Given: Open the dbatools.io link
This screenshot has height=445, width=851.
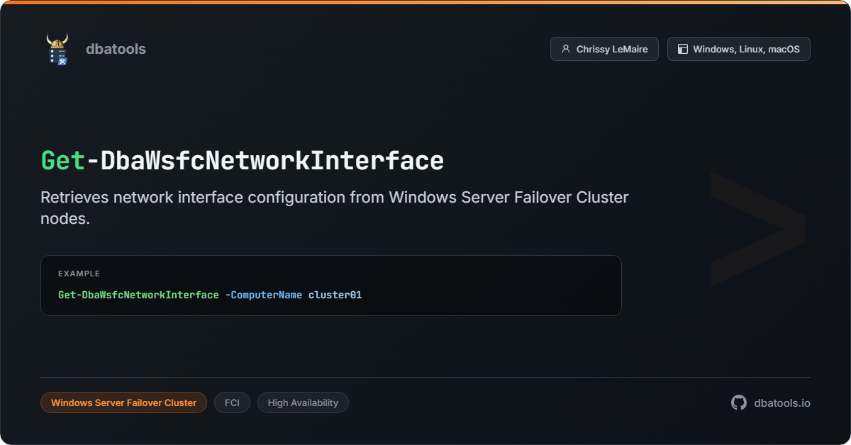Looking at the screenshot, I should [782, 402].
